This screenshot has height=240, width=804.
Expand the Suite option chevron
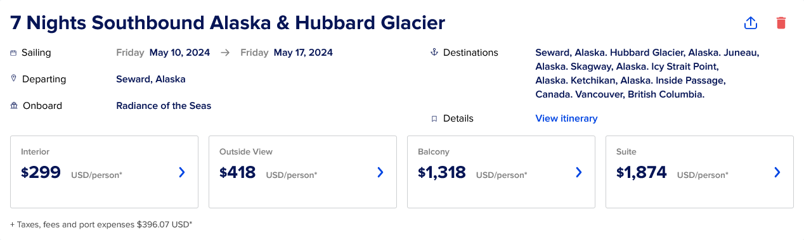tap(777, 172)
